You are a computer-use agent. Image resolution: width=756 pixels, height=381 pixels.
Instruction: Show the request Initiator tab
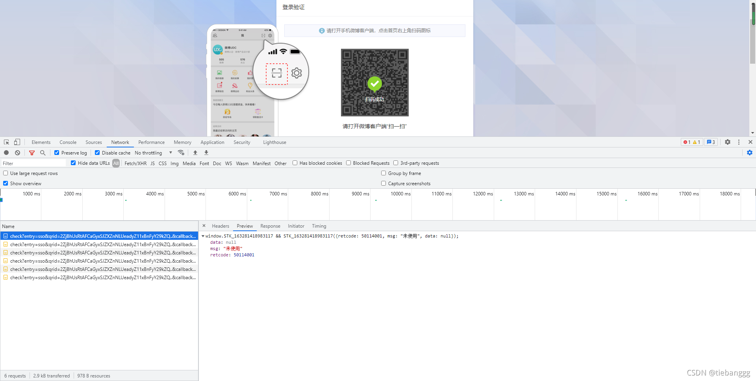[x=296, y=226]
